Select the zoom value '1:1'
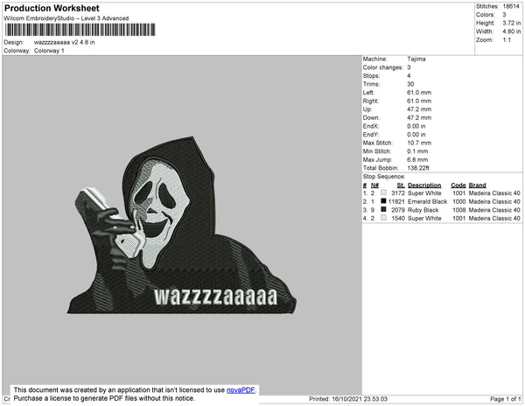Image resolution: width=525 pixels, height=406 pixels. click(507, 40)
